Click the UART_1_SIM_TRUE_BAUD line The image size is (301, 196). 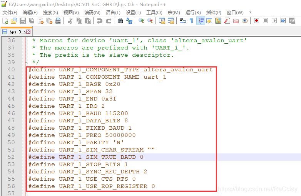tap(86, 157)
